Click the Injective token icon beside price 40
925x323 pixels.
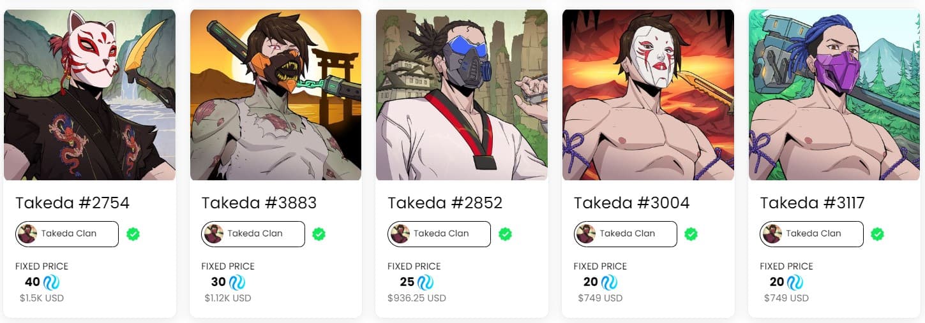pyautogui.click(x=51, y=282)
